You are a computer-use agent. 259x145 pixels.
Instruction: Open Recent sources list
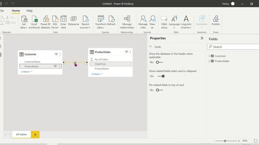(x=85, y=22)
